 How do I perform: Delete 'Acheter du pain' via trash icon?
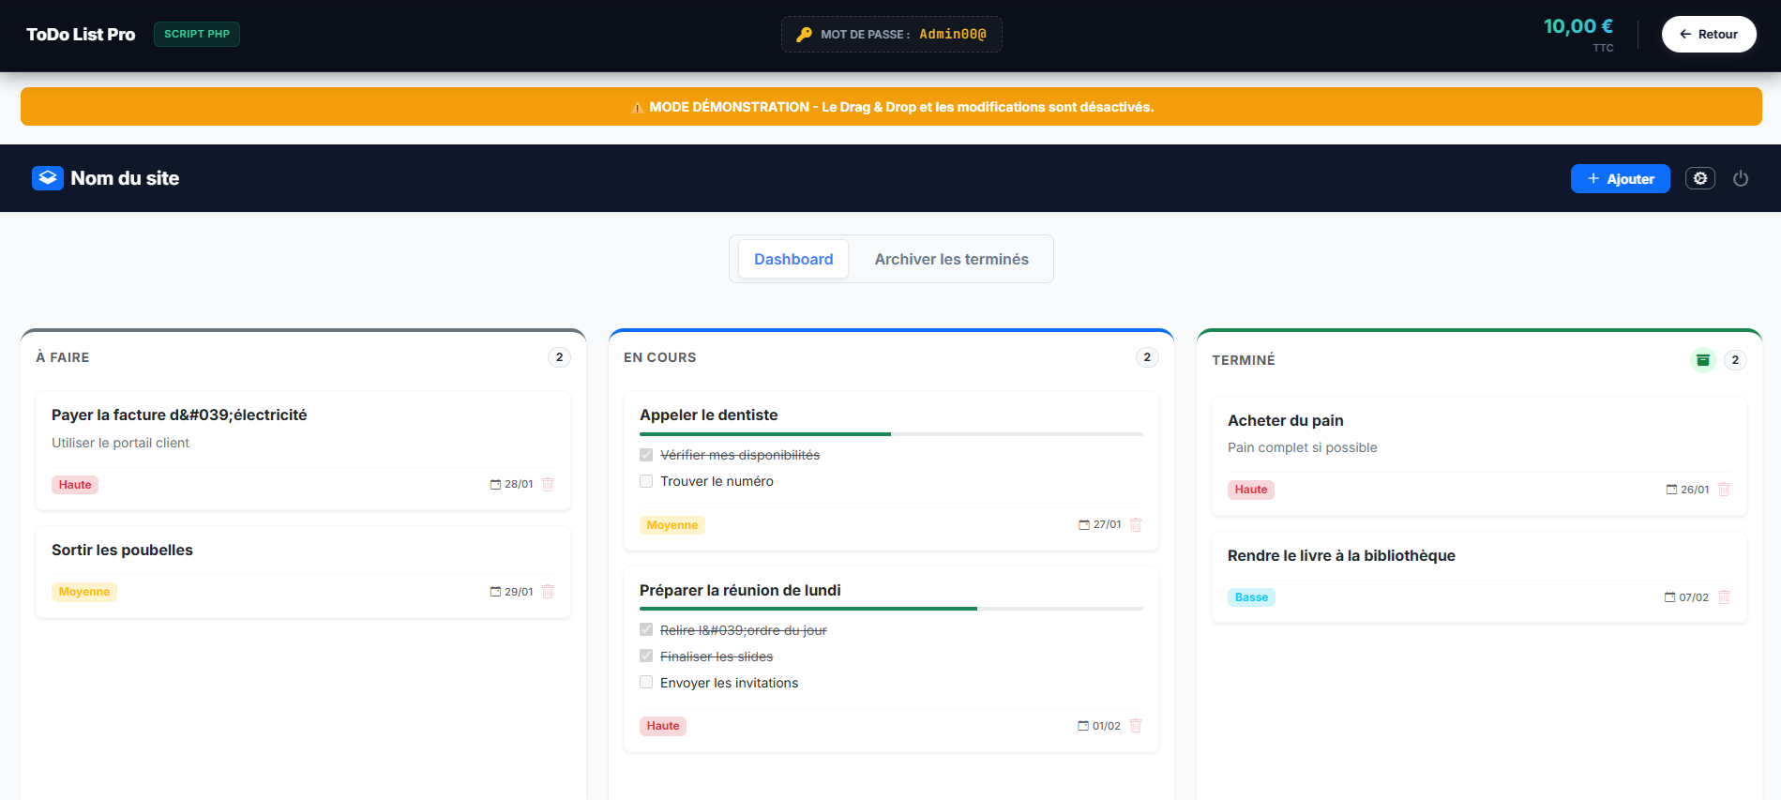point(1724,490)
